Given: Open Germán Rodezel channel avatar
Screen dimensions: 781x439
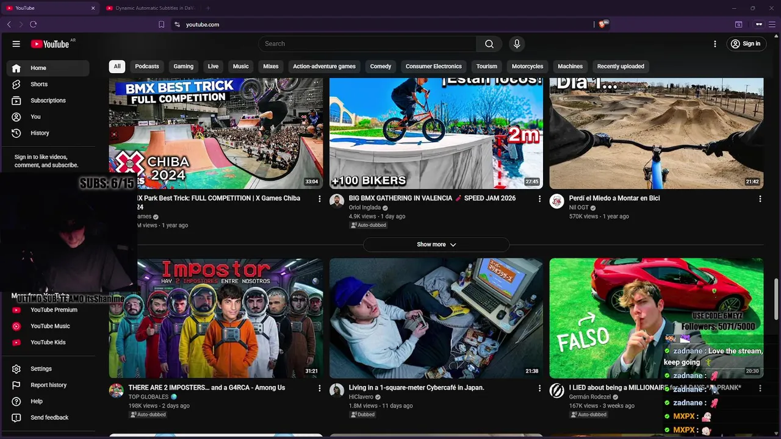Looking at the screenshot, I should coord(557,391).
